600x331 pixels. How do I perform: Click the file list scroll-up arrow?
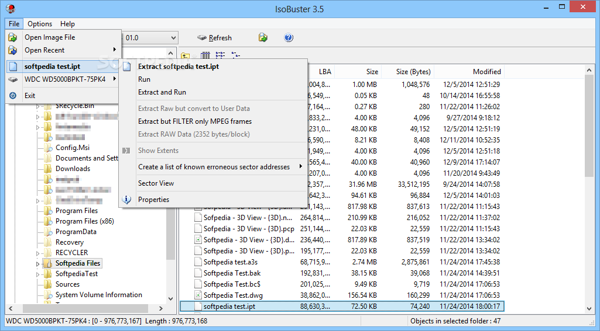click(x=589, y=70)
